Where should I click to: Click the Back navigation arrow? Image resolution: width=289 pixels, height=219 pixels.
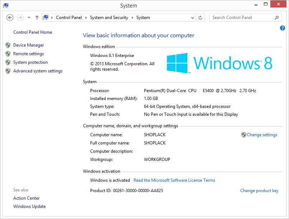[10, 18]
